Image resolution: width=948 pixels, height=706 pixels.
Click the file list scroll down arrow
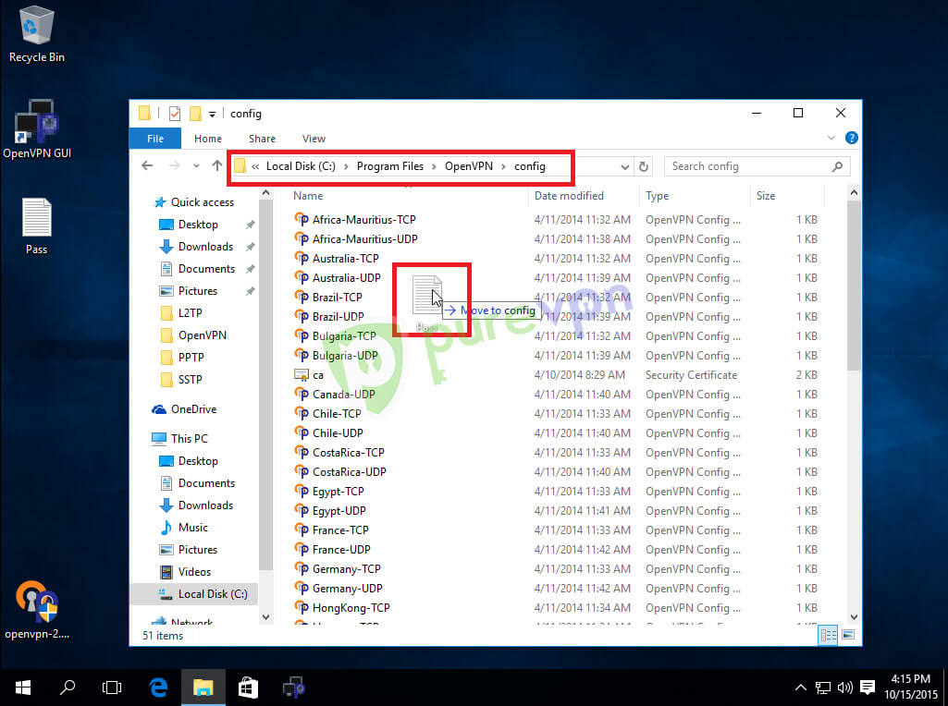tap(854, 616)
